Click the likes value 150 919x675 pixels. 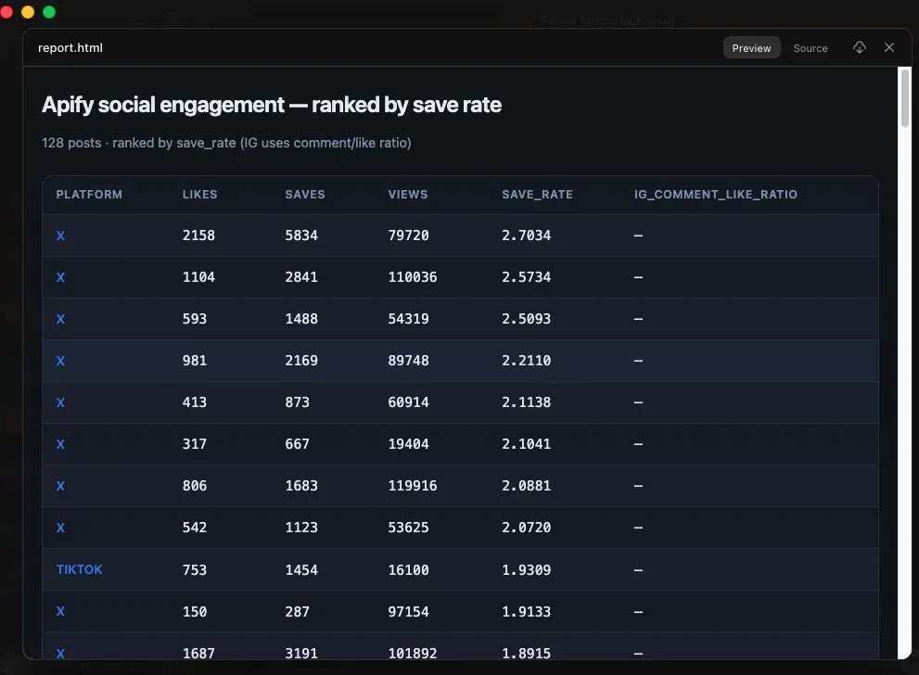[195, 612]
